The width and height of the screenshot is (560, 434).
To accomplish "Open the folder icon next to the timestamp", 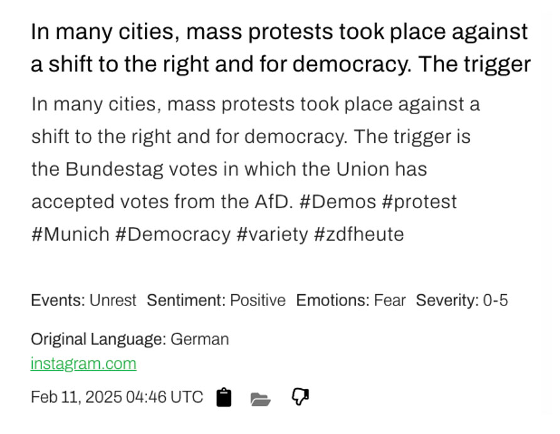I will 261,399.
